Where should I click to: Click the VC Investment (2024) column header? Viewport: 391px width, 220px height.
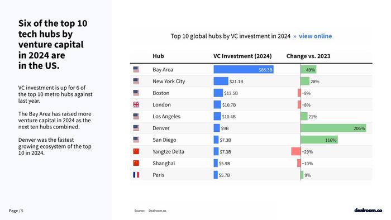(242, 56)
